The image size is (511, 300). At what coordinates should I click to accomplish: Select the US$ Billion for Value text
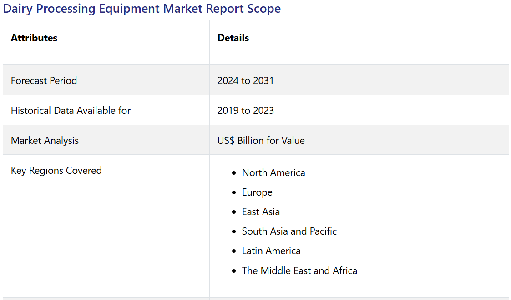click(x=261, y=141)
